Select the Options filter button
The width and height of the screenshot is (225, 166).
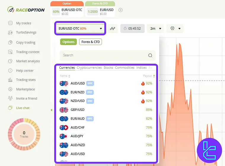click(x=68, y=42)
